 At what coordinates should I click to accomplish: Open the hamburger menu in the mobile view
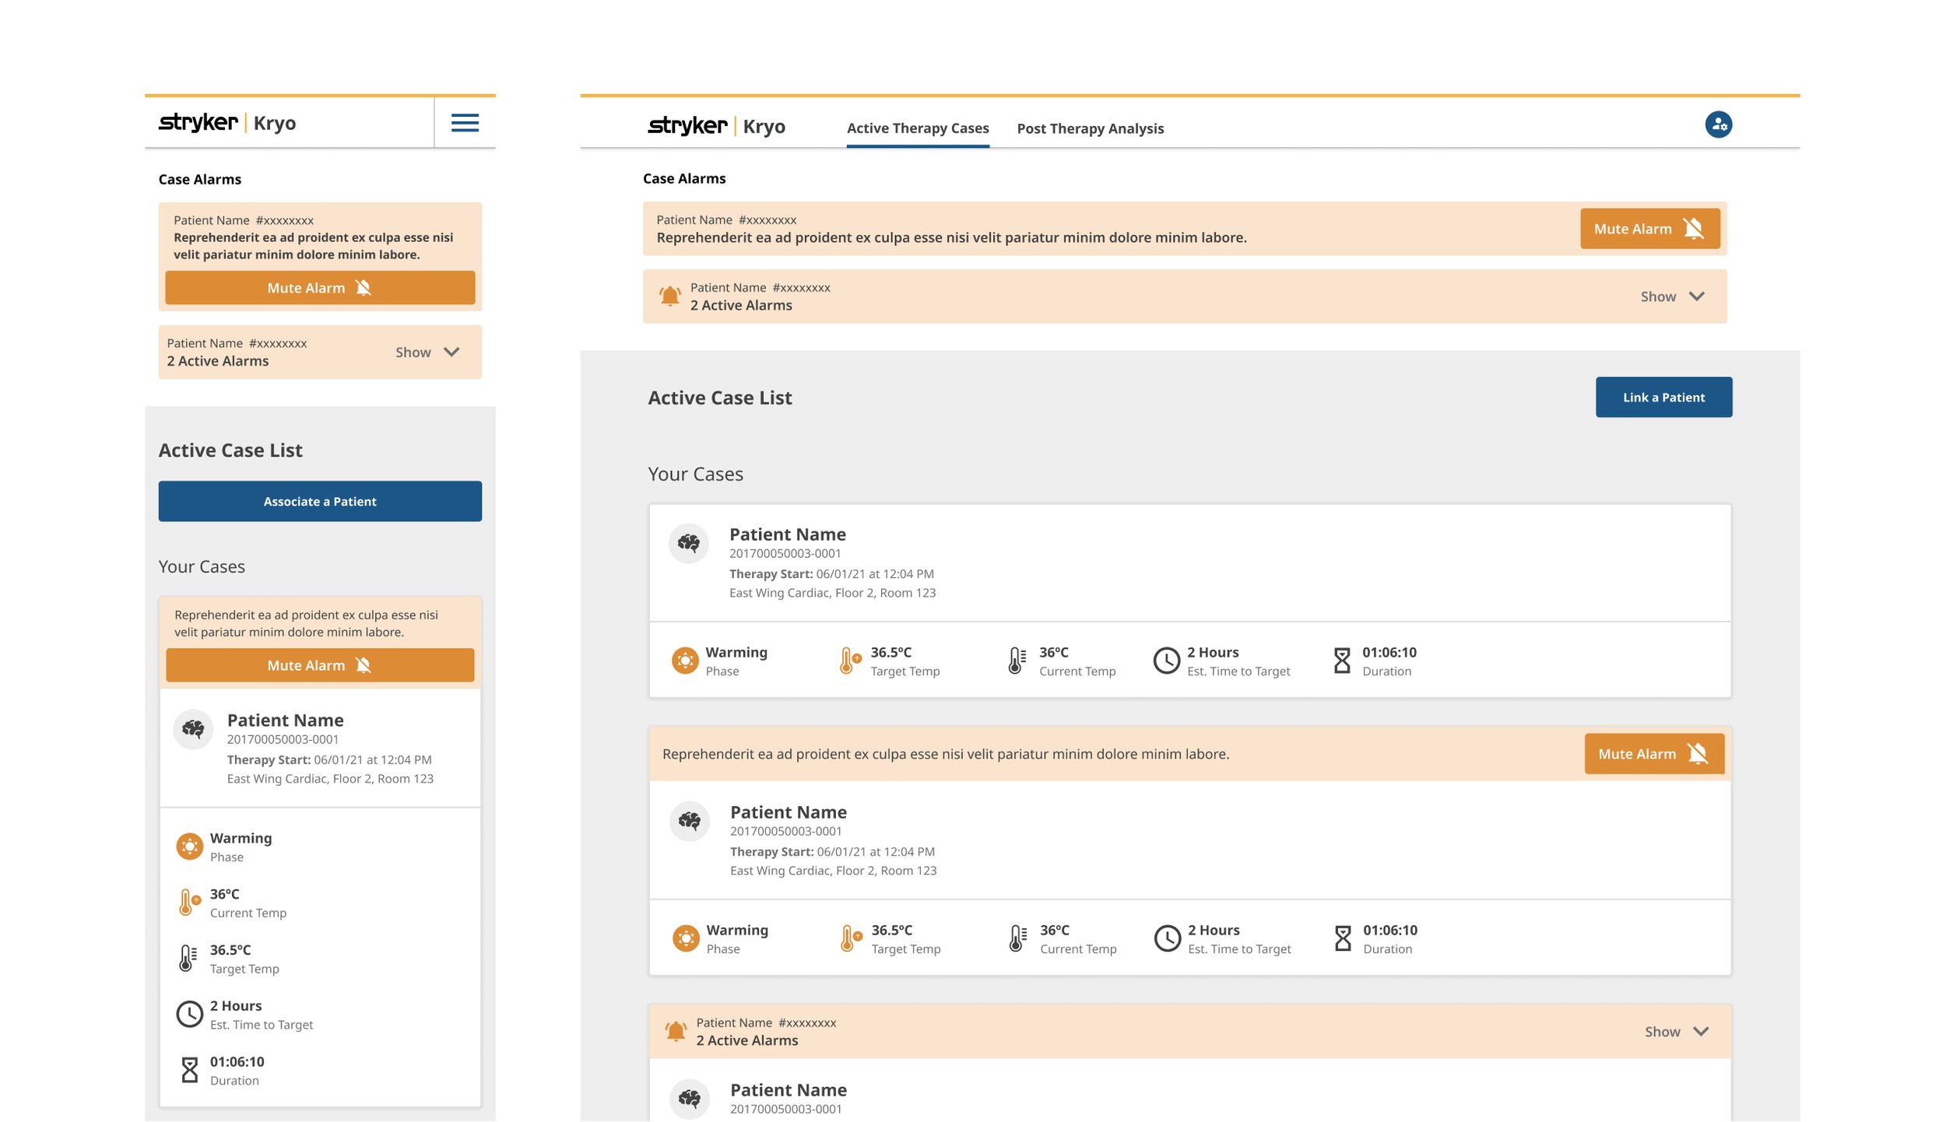(465, 123)
